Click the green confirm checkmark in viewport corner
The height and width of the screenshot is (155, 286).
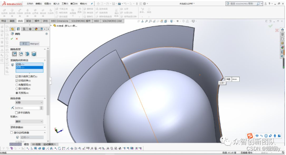click(x=271, y=26)
